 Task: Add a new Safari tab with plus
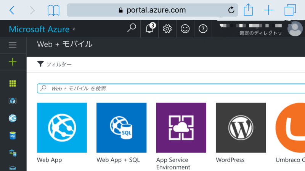pyautogui.click(x=269, y=10)
